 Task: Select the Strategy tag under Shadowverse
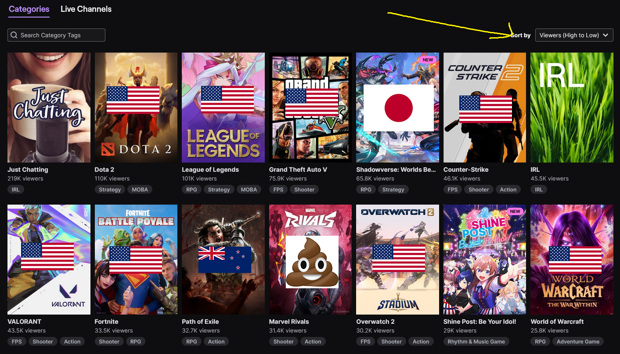393,190
